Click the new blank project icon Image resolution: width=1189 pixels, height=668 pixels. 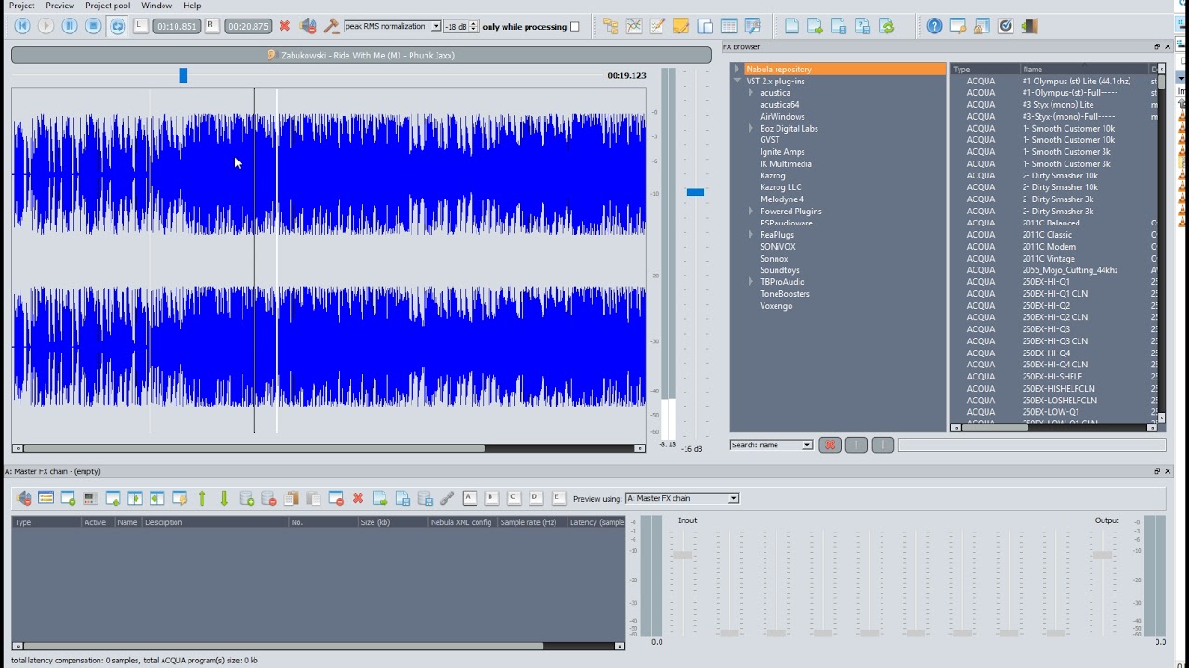(x=791, y=26)
